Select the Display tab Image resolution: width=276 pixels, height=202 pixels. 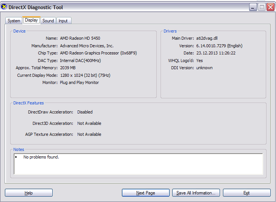tap(31, 20)
